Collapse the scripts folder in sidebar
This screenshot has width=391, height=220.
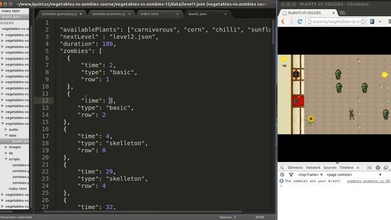coord(6,159)
